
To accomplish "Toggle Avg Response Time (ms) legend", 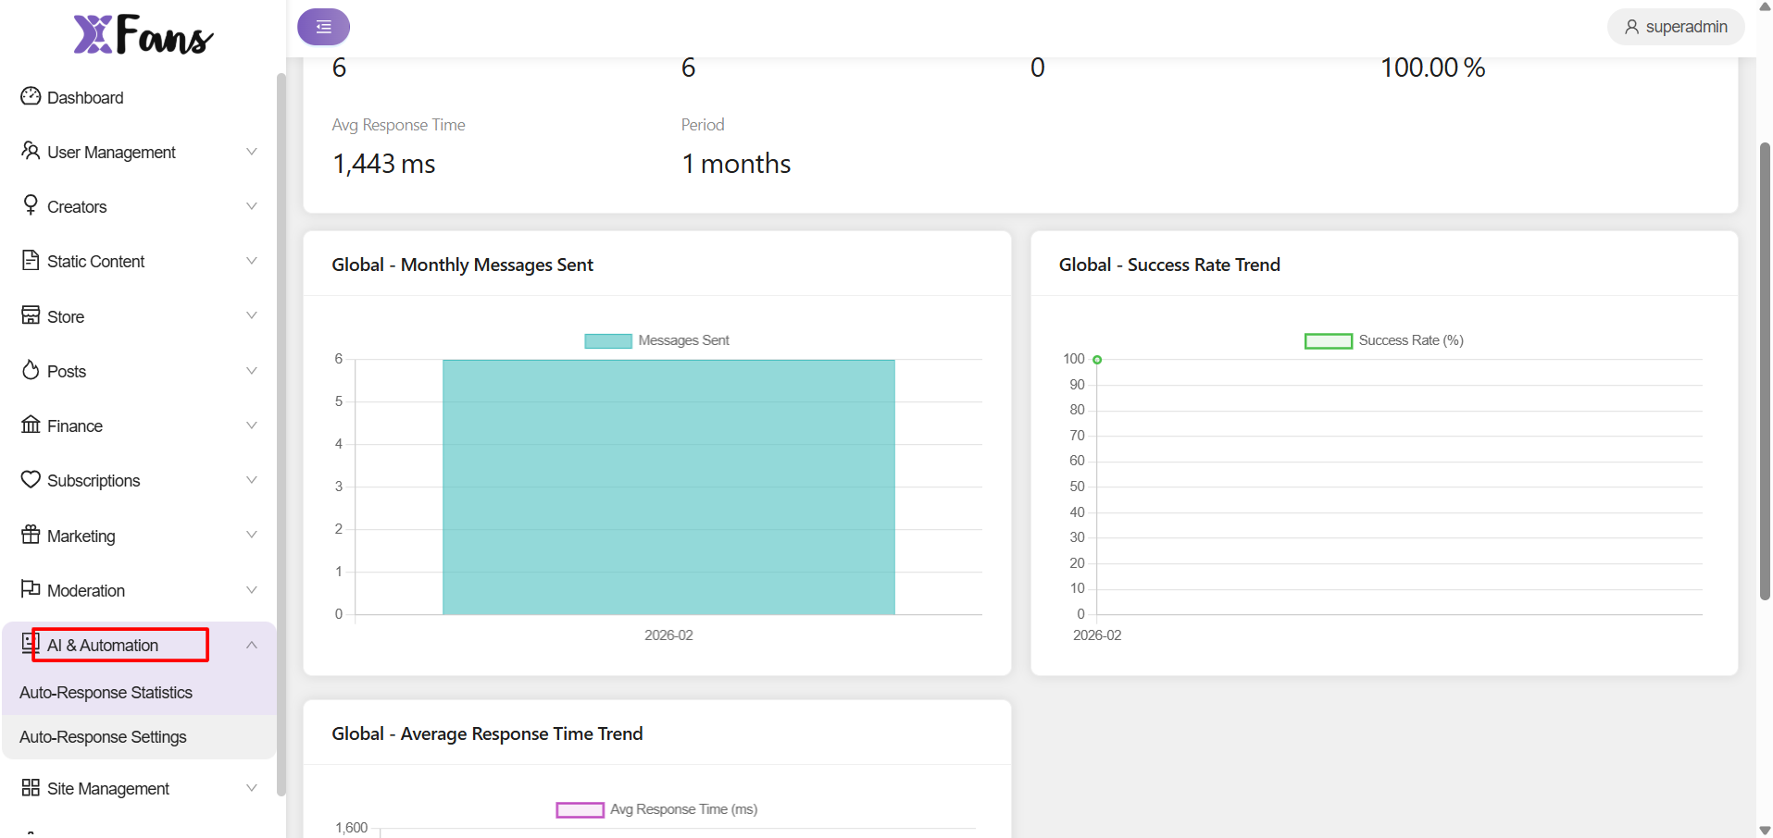I will [657, 809].
